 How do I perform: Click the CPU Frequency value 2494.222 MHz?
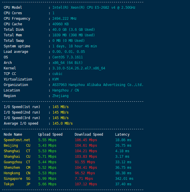click(x=64, y=19)
